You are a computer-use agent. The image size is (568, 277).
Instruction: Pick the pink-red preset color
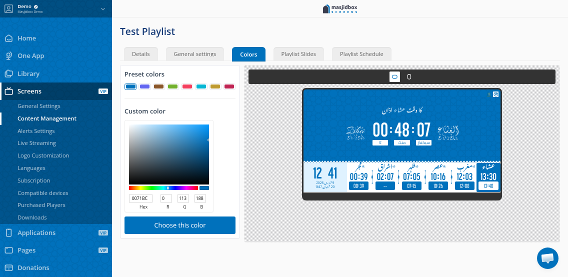point(187,86)
